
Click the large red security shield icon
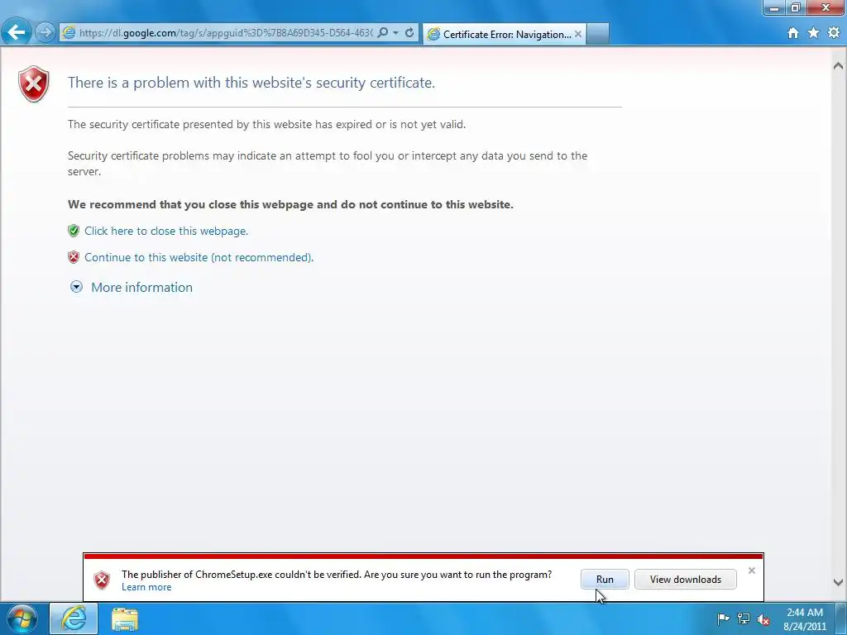click(x=34, y=84)
